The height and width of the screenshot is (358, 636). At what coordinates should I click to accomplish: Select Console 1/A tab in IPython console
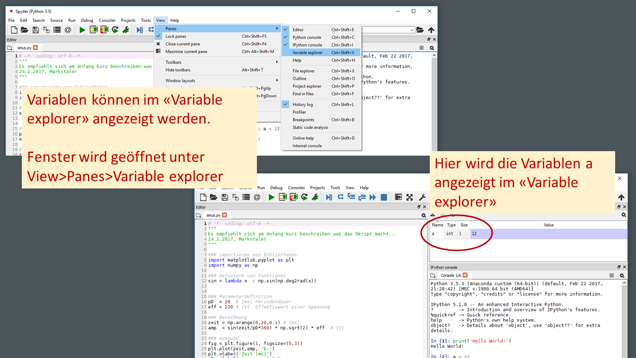tap(454, 275)
